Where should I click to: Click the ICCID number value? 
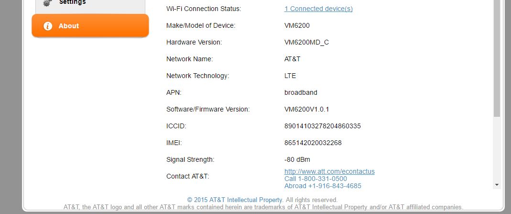tap(322, 126)
